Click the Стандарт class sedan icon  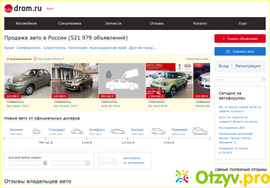click(x=77, y=132)
